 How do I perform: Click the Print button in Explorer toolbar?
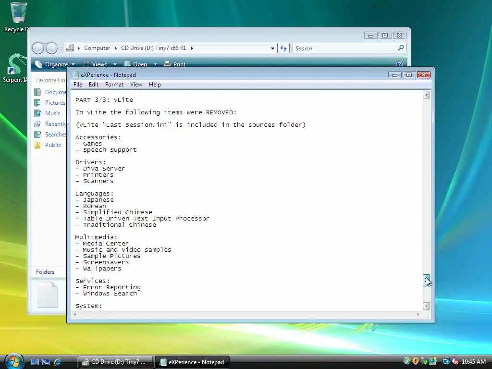pos(175,64)
